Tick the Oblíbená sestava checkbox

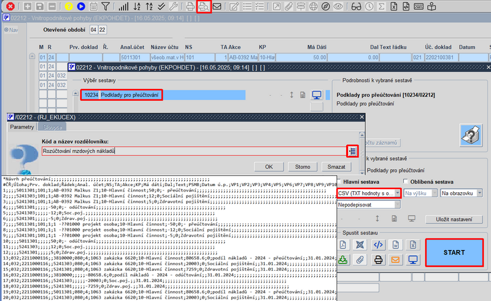point(406,181)
